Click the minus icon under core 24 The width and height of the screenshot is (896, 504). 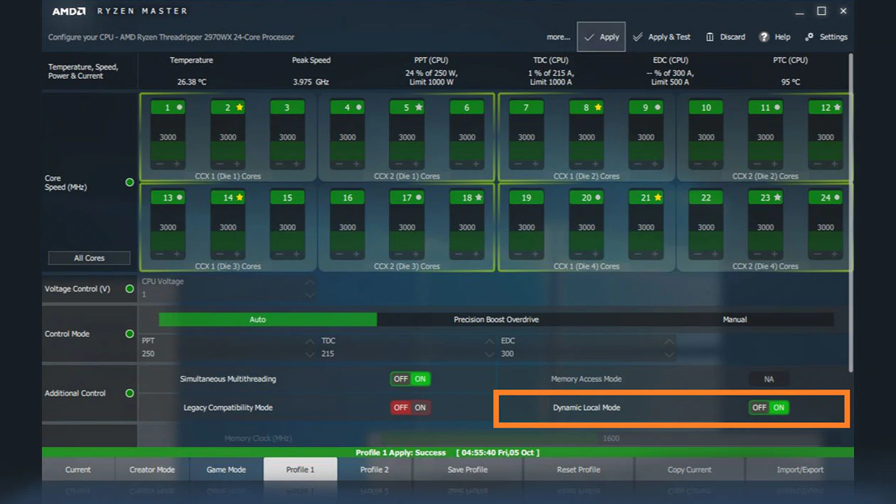tap(816, 254)
